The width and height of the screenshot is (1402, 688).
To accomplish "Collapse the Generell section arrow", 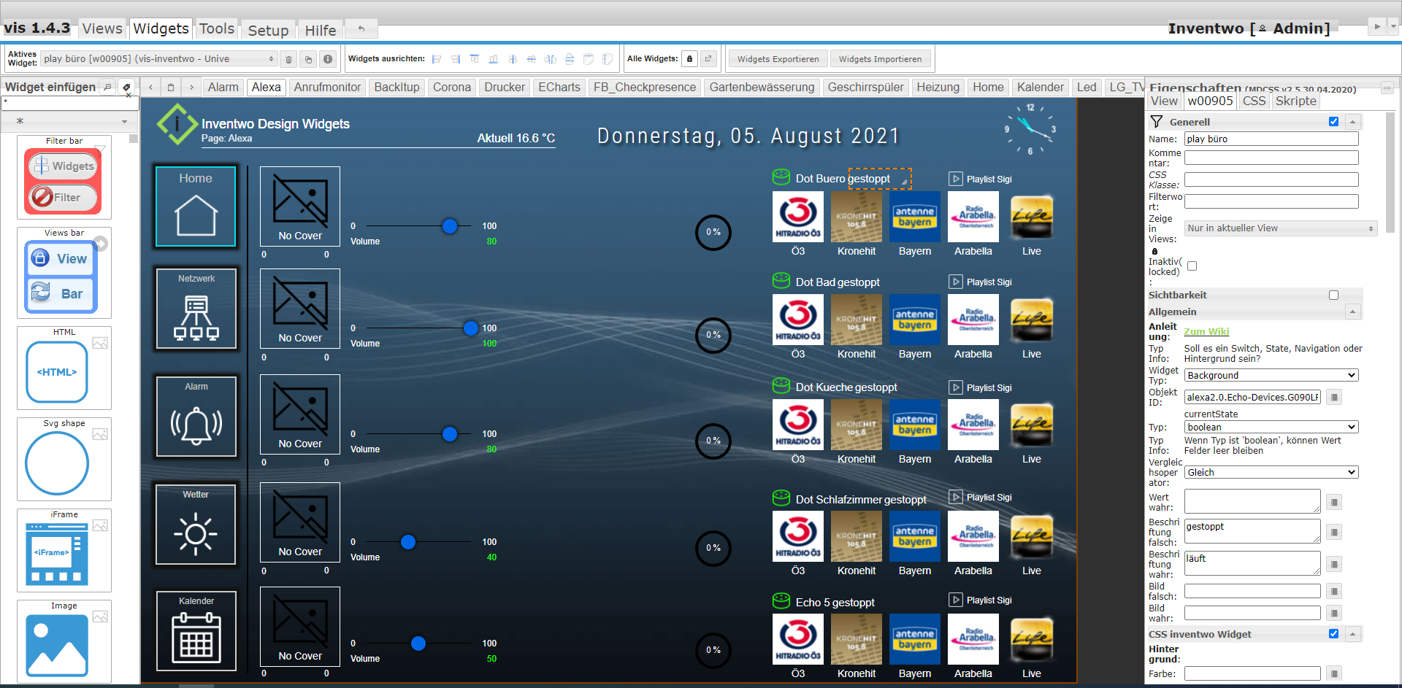I will [x=1352, y=122].
